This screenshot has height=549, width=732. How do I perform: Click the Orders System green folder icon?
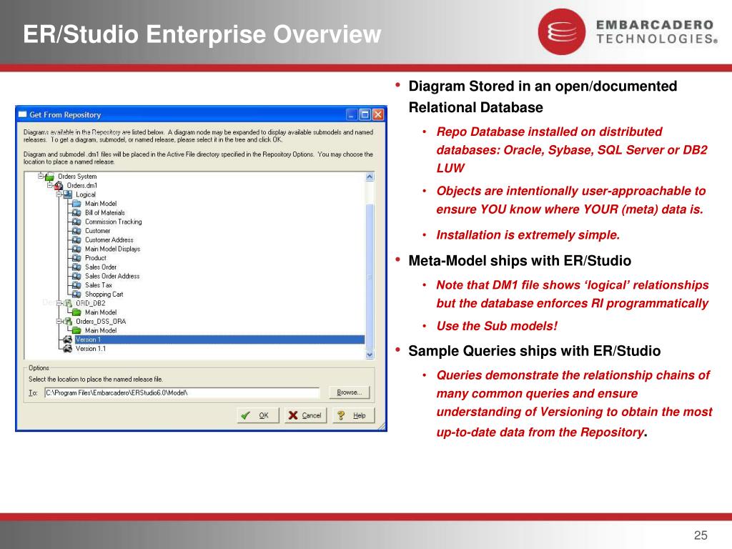click(49, 177)
